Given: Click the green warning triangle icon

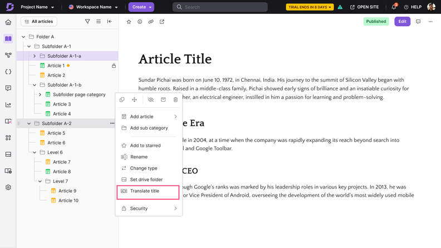Looking at the screenshot, I should (x=340, y=7).
